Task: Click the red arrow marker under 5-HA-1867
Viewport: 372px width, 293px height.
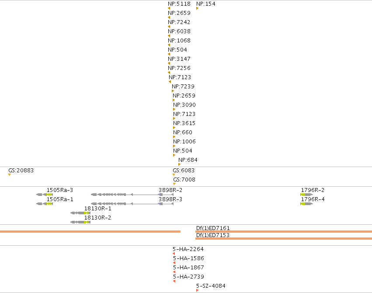Action: pyautogui.click(x=174, y=272)
